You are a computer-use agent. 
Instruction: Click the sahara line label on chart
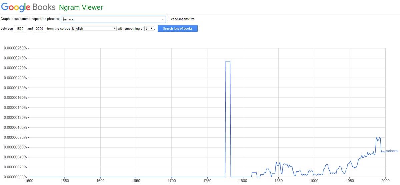click(x=392, y=151)
